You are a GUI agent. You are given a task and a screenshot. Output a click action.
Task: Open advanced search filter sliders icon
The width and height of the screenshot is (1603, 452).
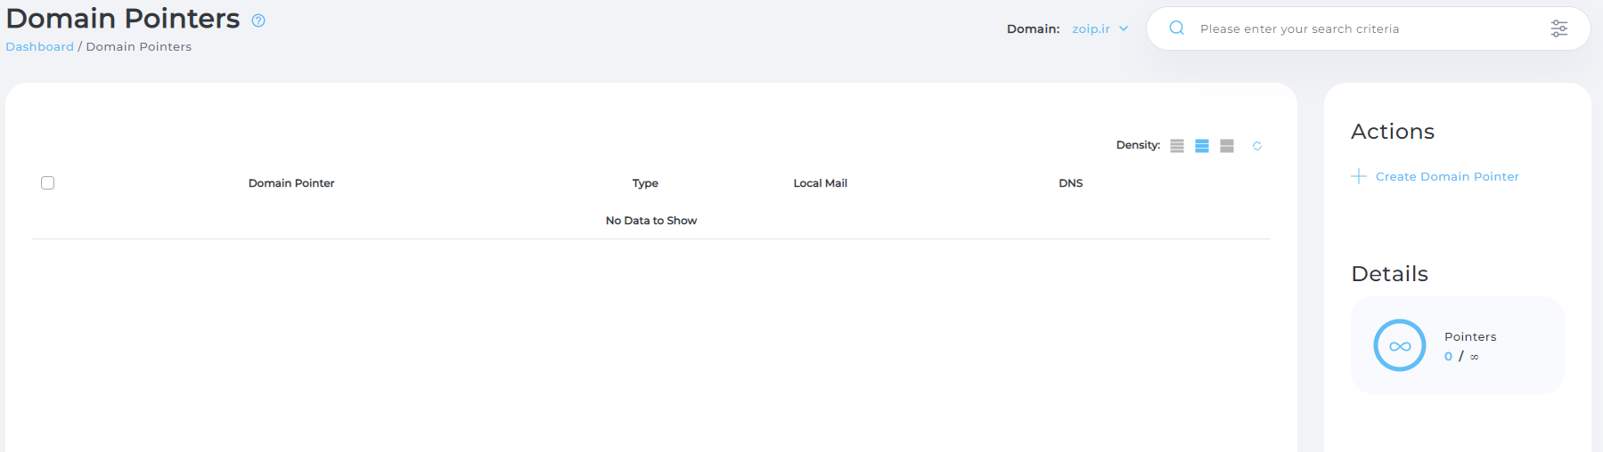[x=1558, y=28]
